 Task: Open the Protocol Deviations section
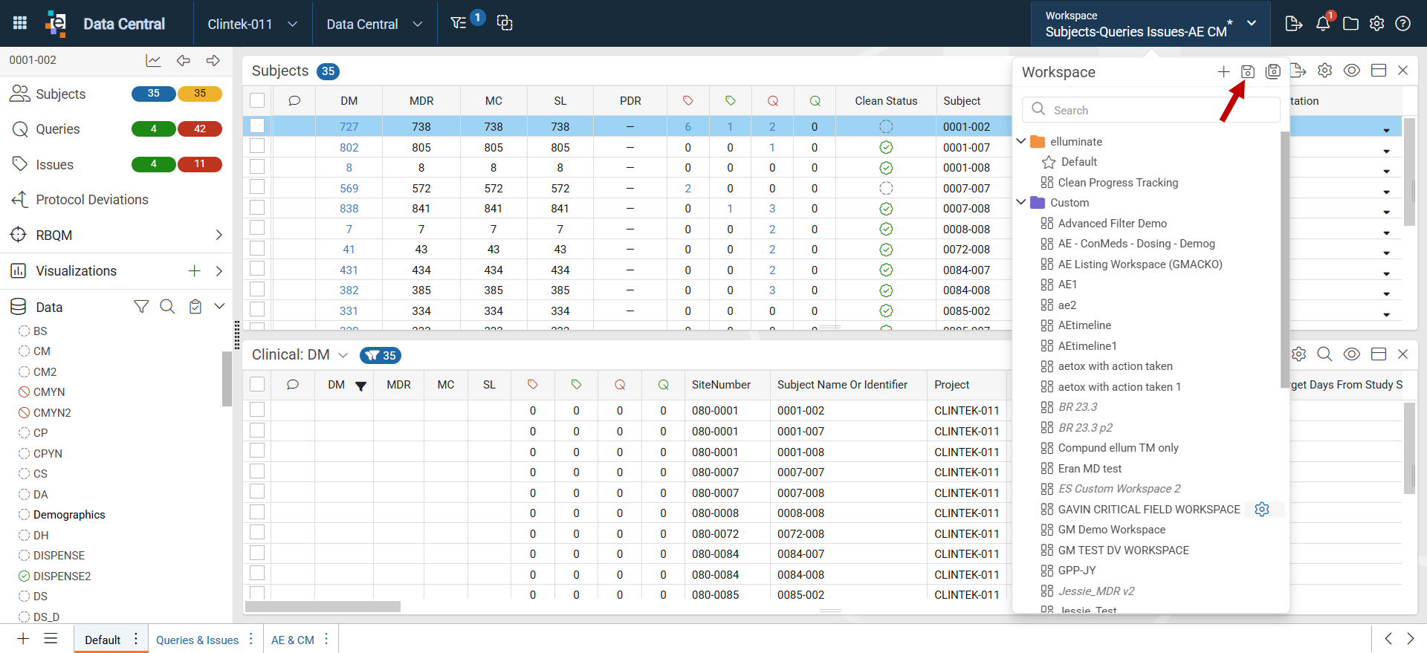[x=92, y=200]
